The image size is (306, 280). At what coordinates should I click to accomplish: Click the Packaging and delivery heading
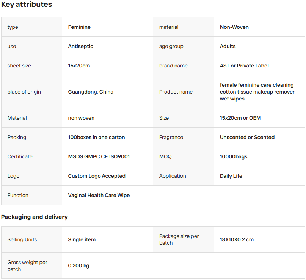(x=35, y=217)
